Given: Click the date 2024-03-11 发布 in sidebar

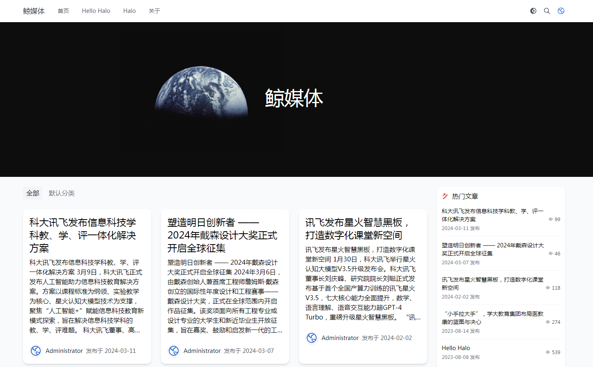Looking at the screenshot, I should click(x=461, y=228).
